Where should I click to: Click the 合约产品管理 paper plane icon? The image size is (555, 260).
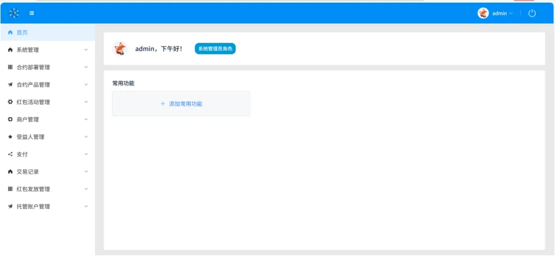[10, 85]
